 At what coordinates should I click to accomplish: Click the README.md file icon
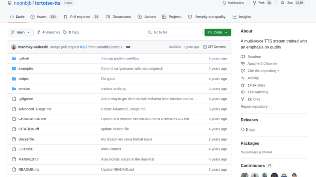tap(14, 169)
